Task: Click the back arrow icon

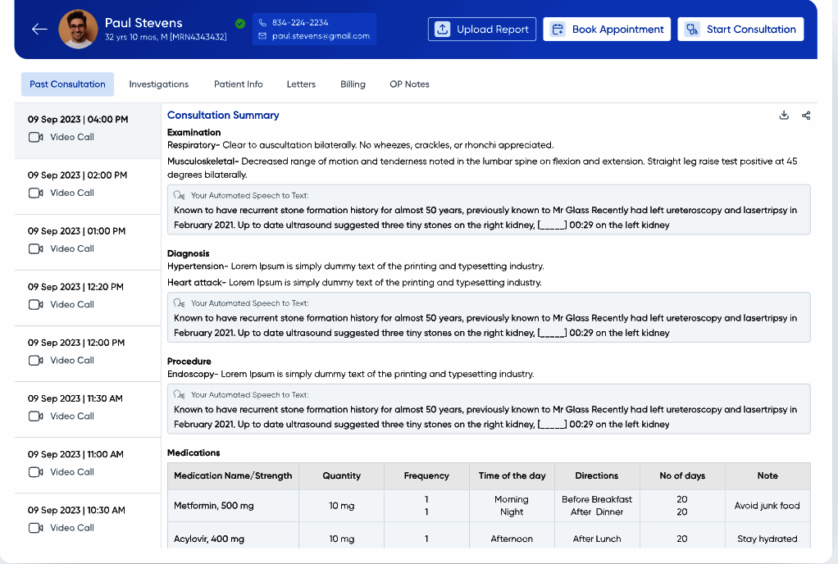Action: pos(39,30)
